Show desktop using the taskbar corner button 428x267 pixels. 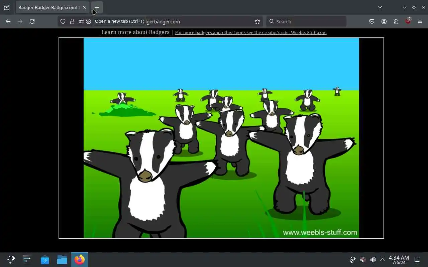click(x=417, y=260)
